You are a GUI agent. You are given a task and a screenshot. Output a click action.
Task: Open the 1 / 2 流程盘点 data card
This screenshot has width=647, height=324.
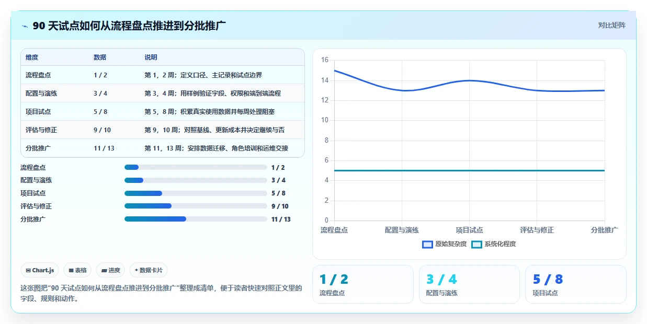[362, 284]
